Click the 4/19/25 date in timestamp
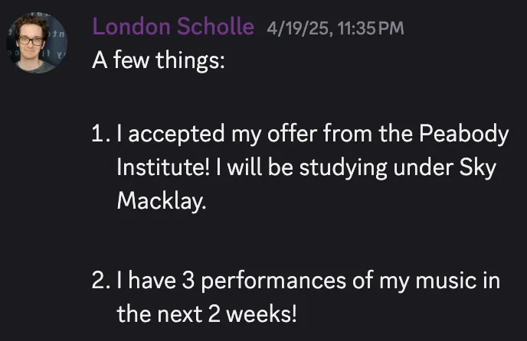527x341 pixels. point(298,28)
